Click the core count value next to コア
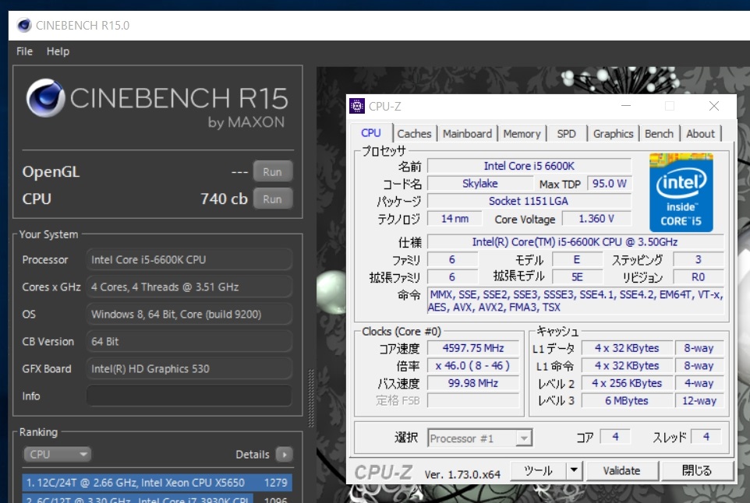The height and width of the screenshot is (503, 750). [616, 437]
